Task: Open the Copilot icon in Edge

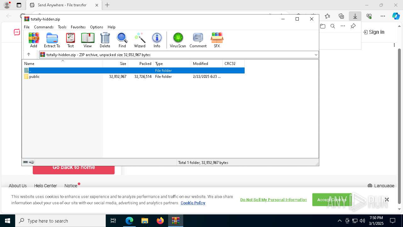Action: tap(396, 16)
